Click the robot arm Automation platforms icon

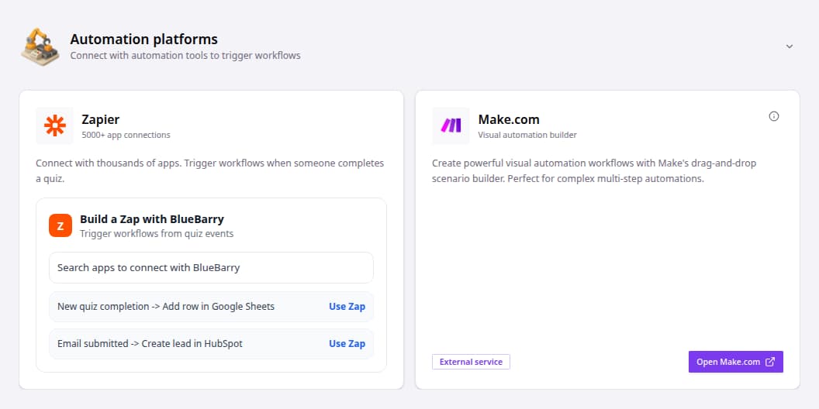pos(40,47)
